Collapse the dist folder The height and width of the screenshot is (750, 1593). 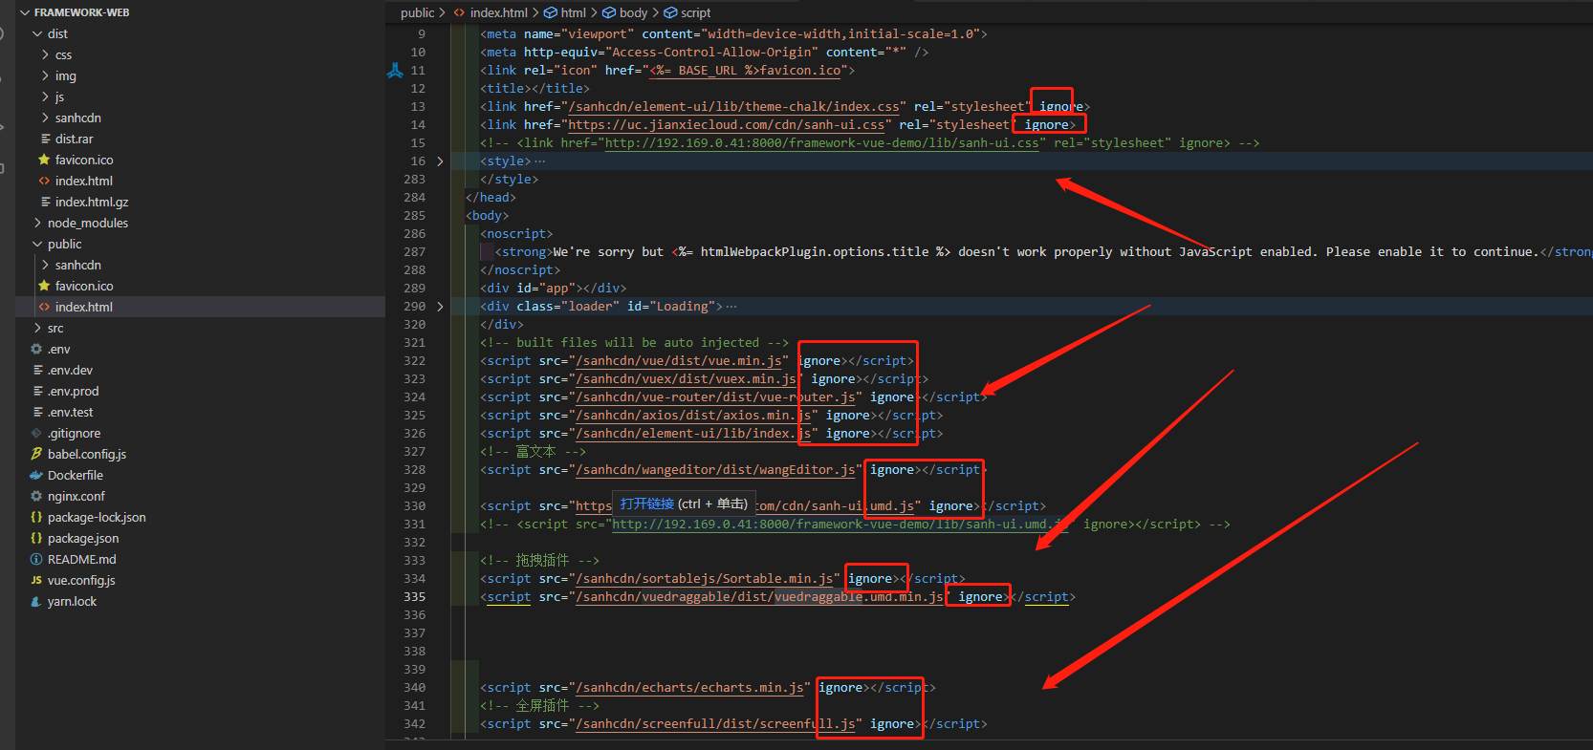tap(37, 34)
